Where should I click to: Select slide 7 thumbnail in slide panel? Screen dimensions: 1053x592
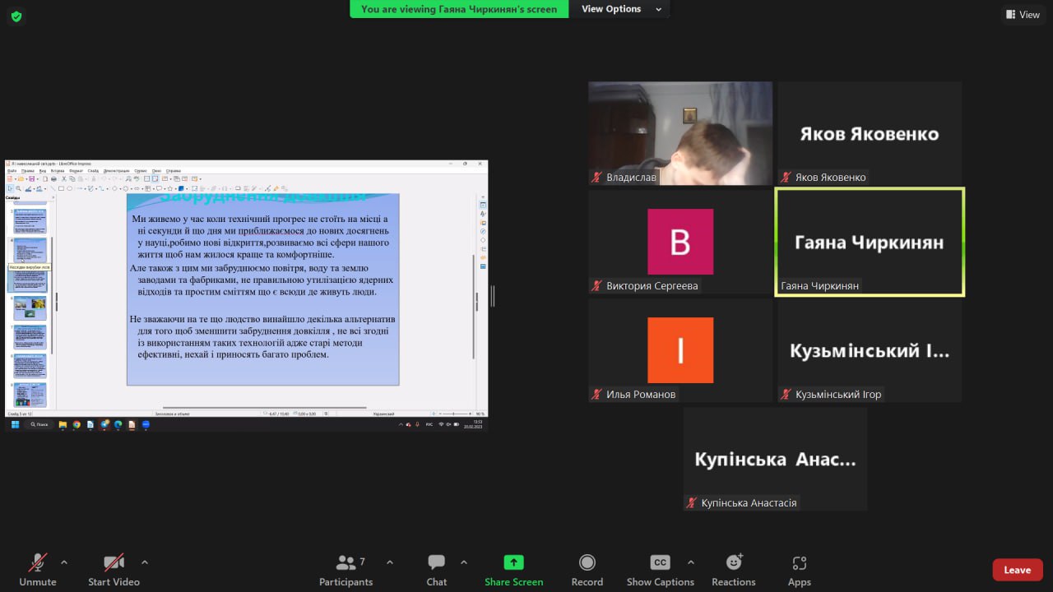tap(30, 337)
